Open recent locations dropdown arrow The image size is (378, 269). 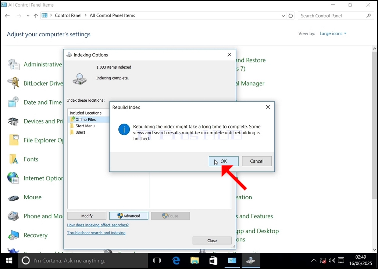tap(28, 16)
